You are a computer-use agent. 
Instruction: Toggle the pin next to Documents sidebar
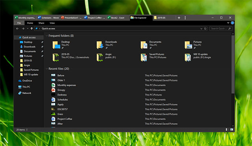42,52
